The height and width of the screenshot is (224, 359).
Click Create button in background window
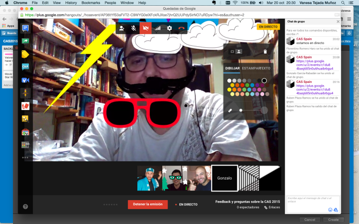point(333,219)
